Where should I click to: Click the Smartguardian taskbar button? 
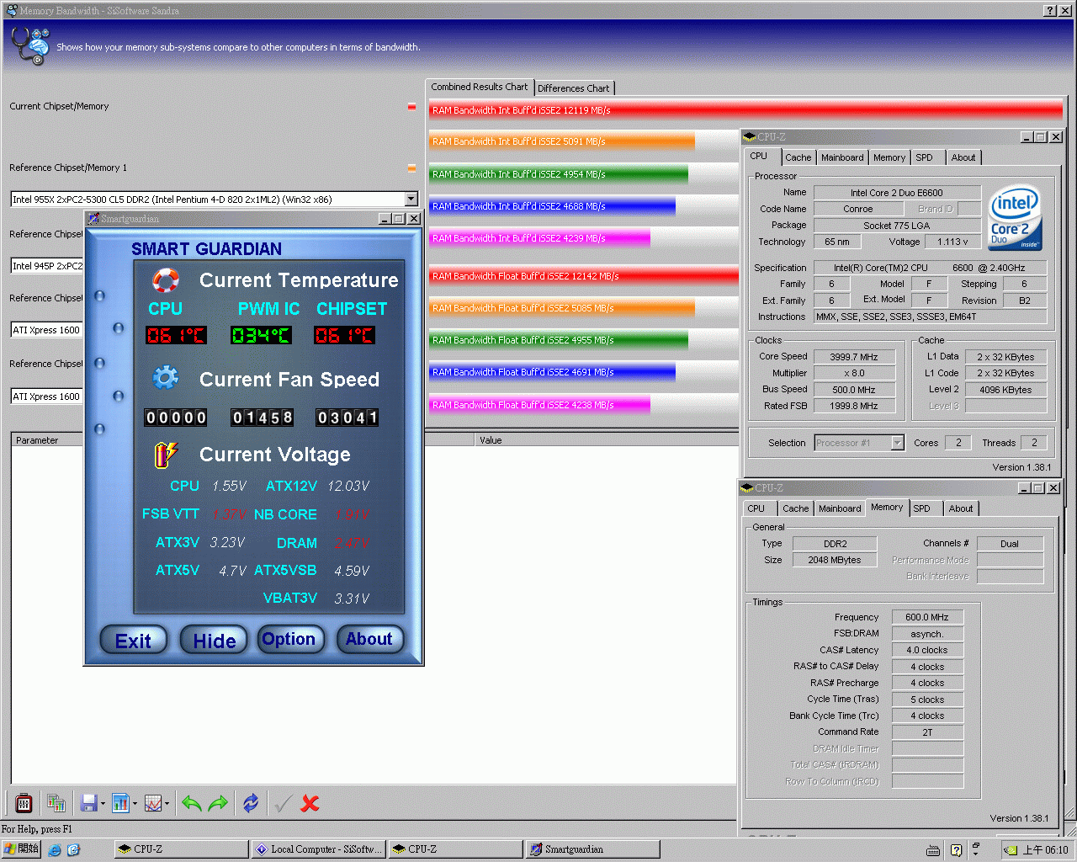(592, 849)
